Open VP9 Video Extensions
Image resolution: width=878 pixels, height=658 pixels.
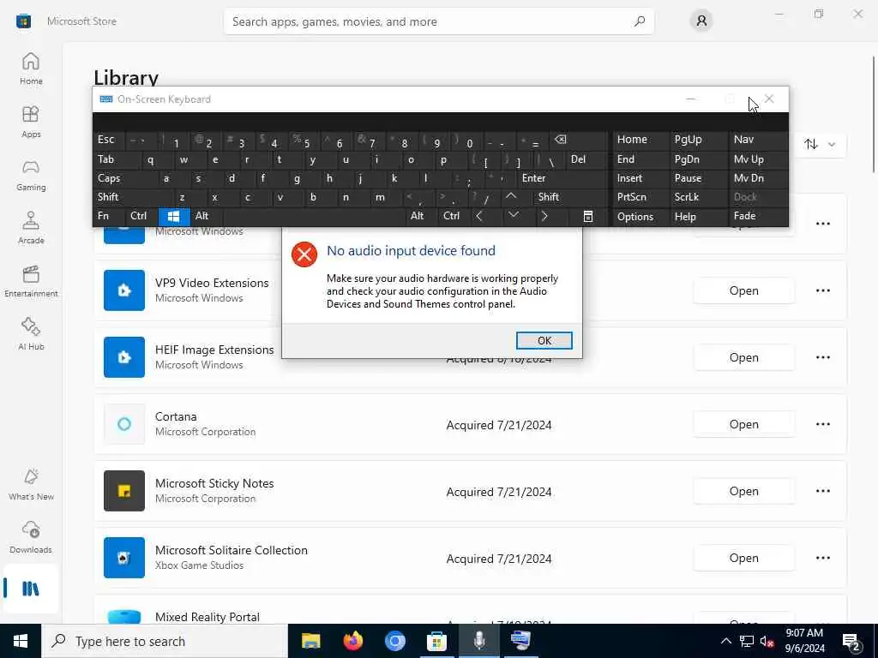pyautogui.click(x=743, y=290)
